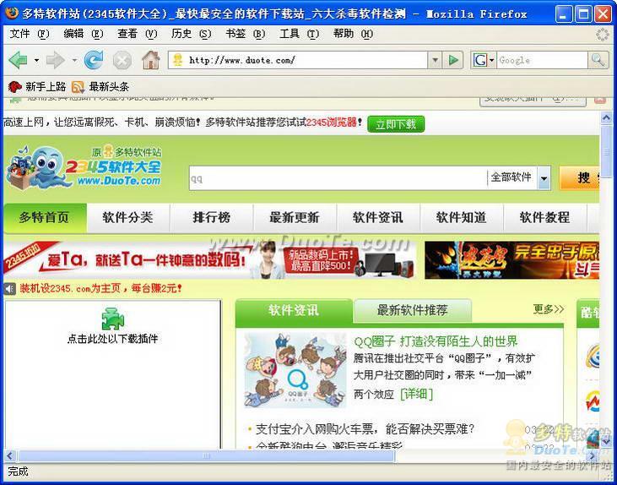Click the 爱Ta 数码 banner advertisement
The width and height of the screenshot is (617, 485).
point(209,259)
